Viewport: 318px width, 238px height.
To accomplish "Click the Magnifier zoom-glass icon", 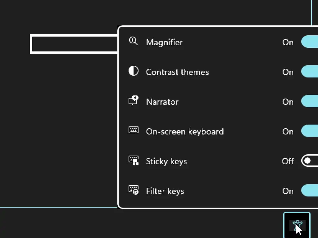I will pyautogui.click(x=133, y=41).
